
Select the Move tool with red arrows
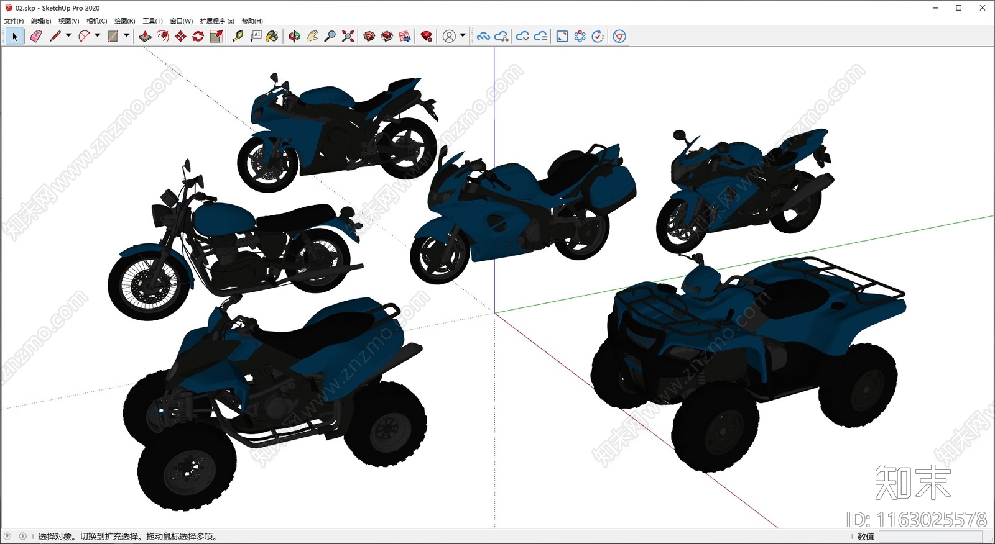[180, 37]
